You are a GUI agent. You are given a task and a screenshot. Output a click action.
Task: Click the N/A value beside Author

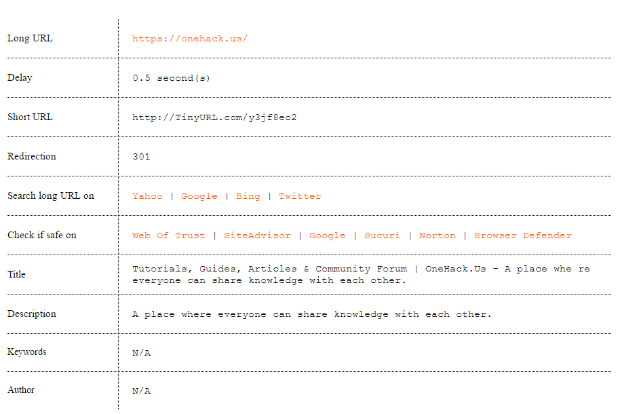tap(141, 391)
